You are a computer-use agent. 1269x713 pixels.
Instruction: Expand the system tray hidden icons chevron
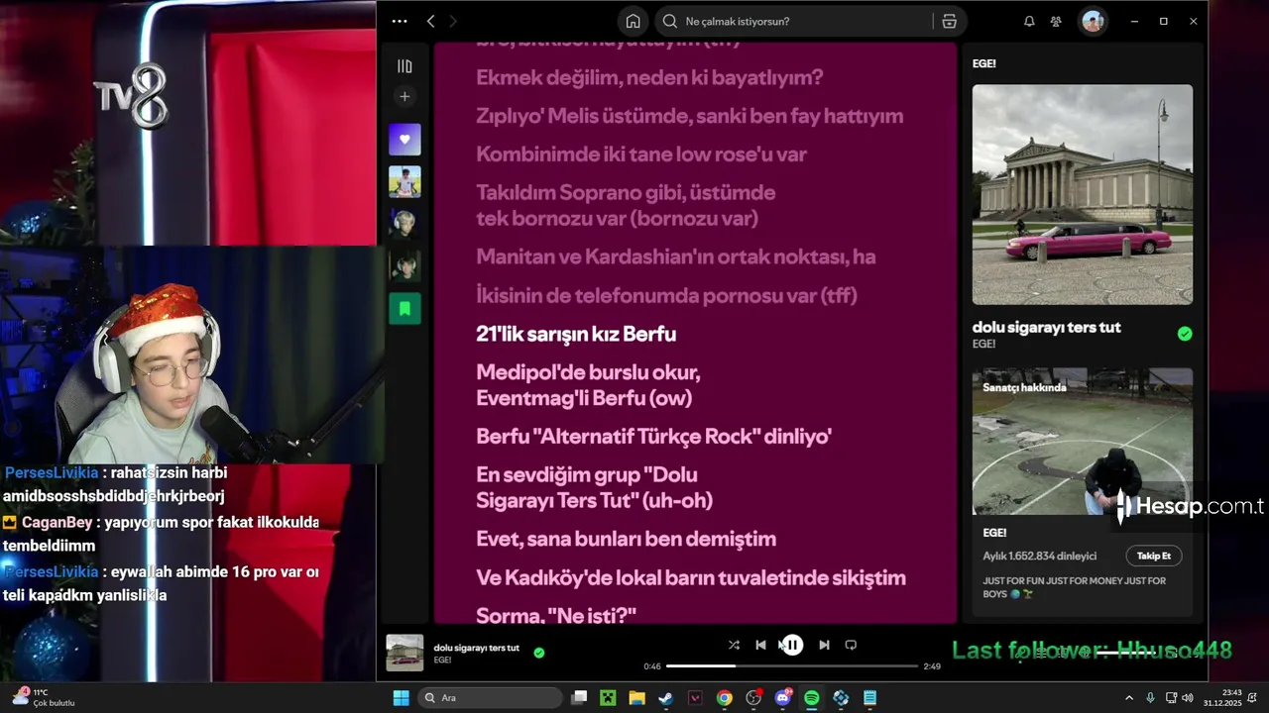pyautogui.click(x=1128, y=698)
